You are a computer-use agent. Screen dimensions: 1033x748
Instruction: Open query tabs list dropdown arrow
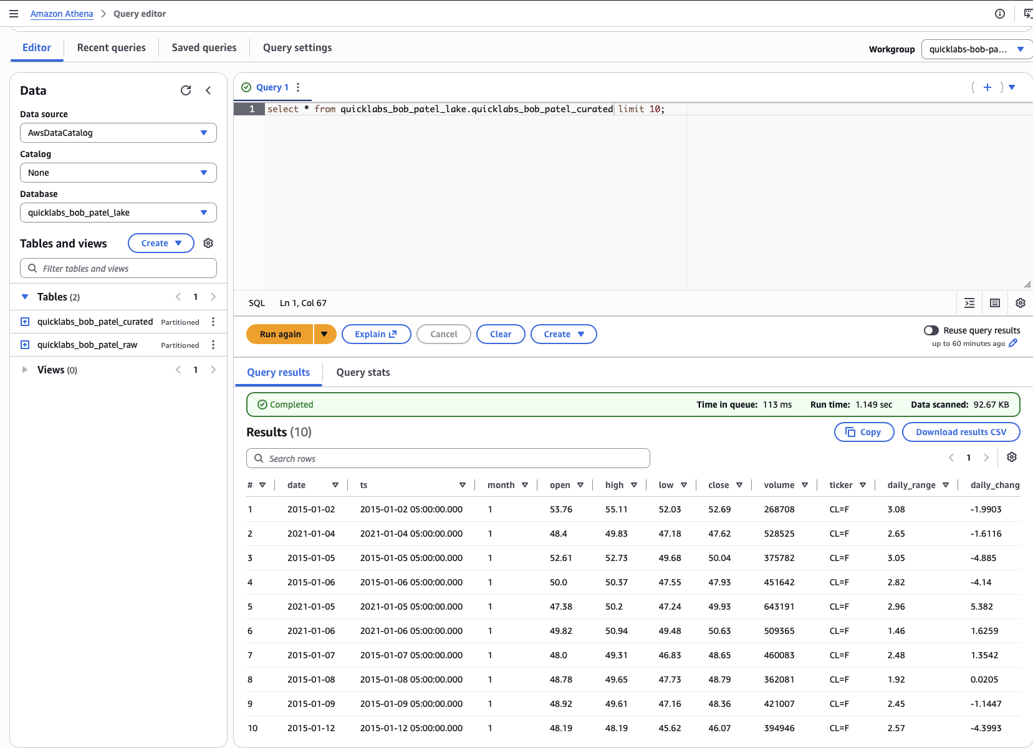point(1012,87)
